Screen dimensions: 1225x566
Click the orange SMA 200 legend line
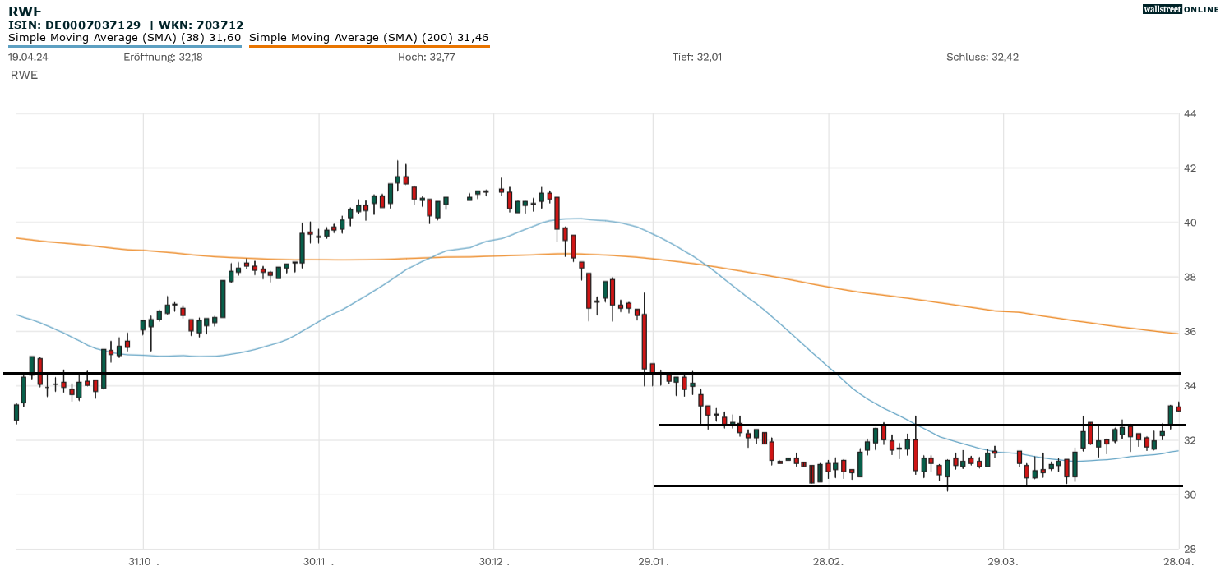368,47
